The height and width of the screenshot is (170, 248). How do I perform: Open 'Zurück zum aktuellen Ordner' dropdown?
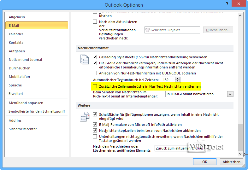tap(182, 148)
